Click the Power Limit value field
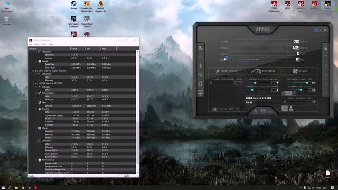The height and width of the screenshot is (190, 338). tap(312, 83)
